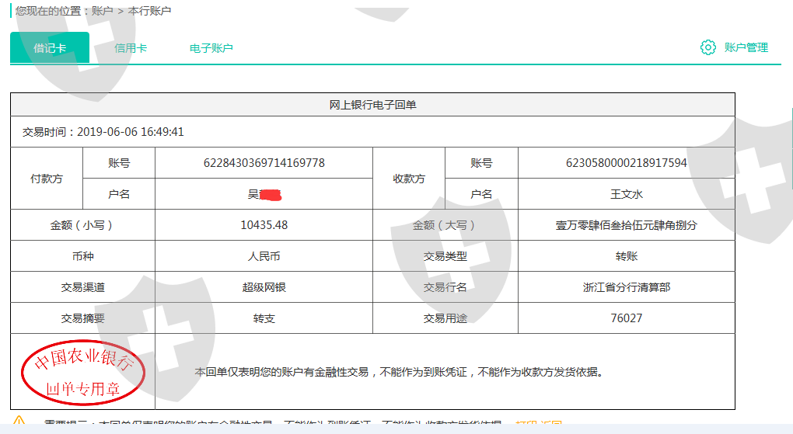Viewport: 793px width, 434px height.
Task: Select the currency value 人民币
Action: 264,256
